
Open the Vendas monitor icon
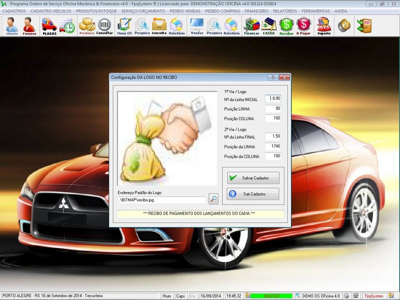coord(197,26)
